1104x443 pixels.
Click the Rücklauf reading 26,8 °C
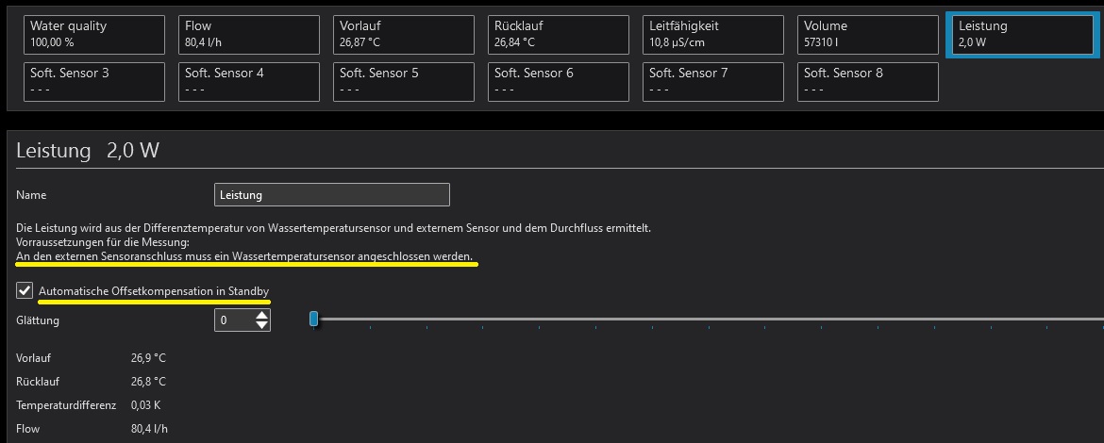point(148,382)
